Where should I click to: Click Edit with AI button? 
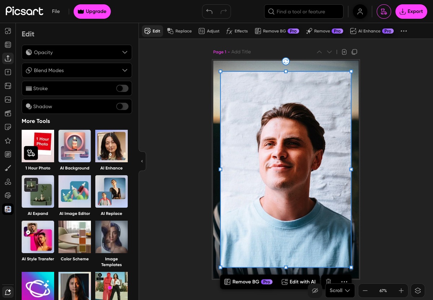[x=298, y=282]
